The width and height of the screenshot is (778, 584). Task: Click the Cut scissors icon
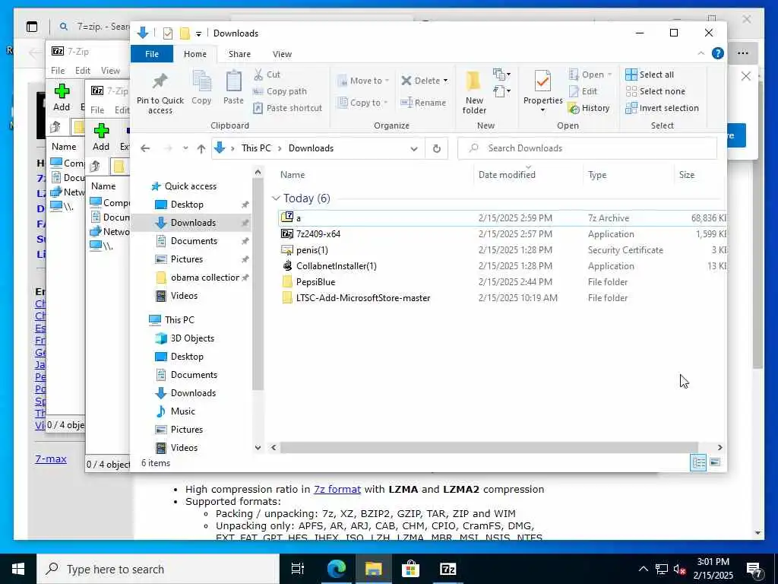[x=258, y=75]
